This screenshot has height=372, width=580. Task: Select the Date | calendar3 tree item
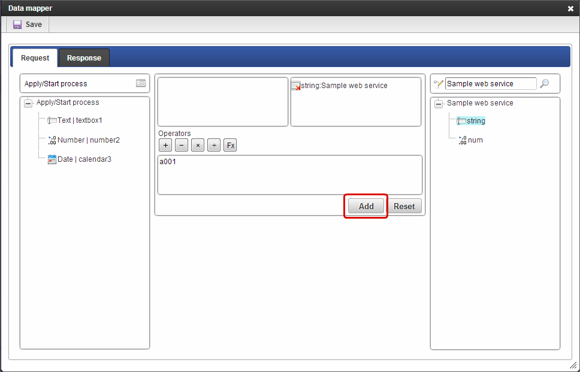pos(84,159)
